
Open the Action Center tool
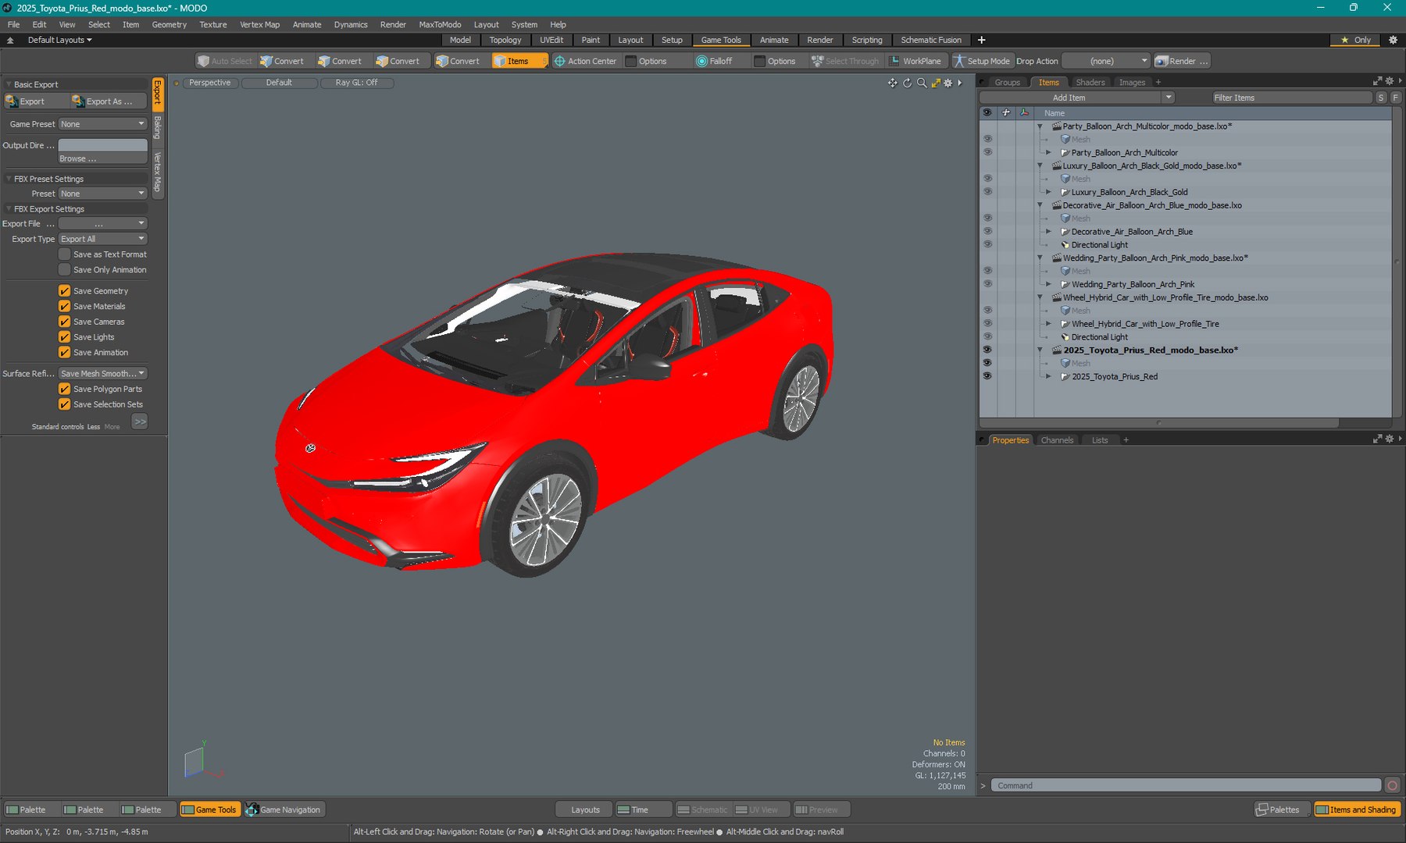coord(585,61)
